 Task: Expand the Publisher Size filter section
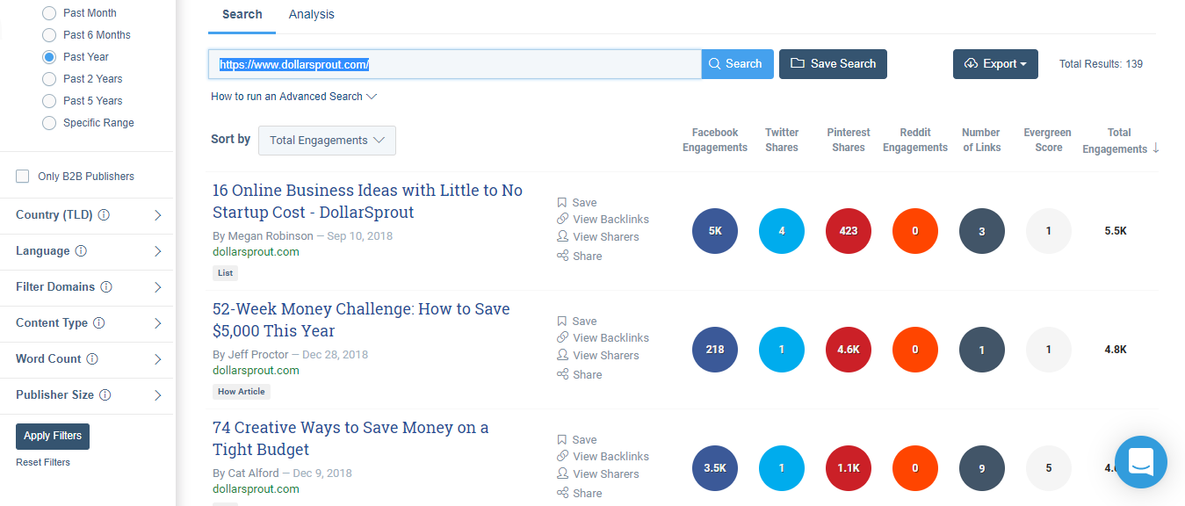pos(158,395)
